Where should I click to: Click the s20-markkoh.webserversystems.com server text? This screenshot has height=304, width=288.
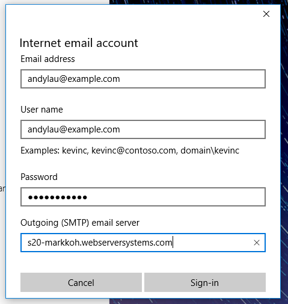coord(100,243)
